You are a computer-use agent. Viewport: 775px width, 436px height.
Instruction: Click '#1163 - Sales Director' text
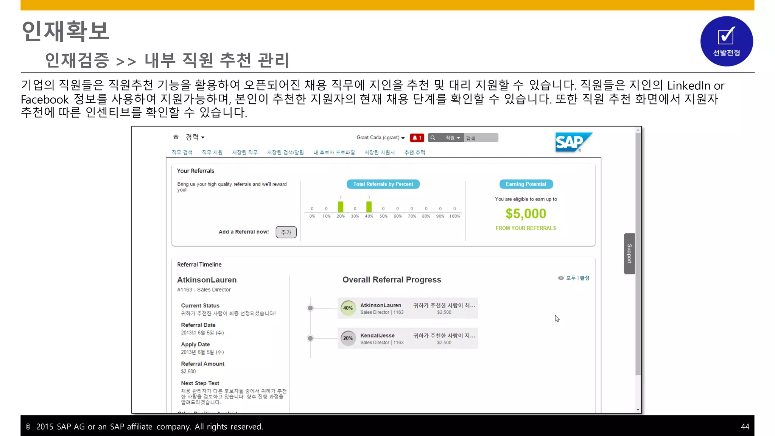pos(204,290)
